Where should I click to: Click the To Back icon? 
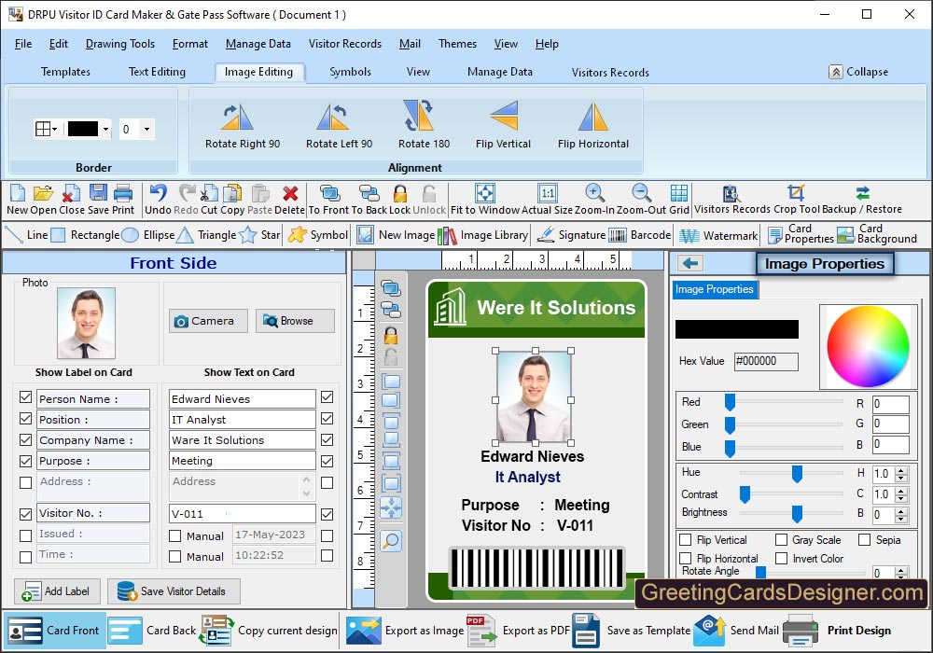click(x=369, y=193)
